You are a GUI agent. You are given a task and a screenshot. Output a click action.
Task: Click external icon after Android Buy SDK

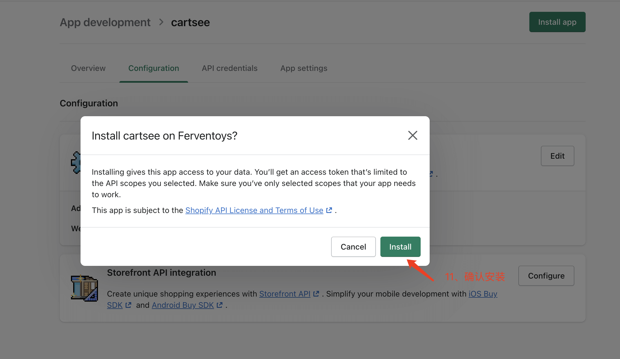coord(220,305)
